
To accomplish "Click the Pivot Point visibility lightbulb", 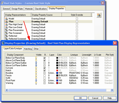I will (x=36, y=81).
